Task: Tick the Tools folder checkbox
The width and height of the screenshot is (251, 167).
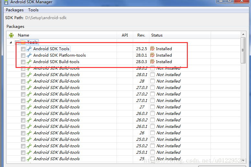Action: tap(17, 42)
